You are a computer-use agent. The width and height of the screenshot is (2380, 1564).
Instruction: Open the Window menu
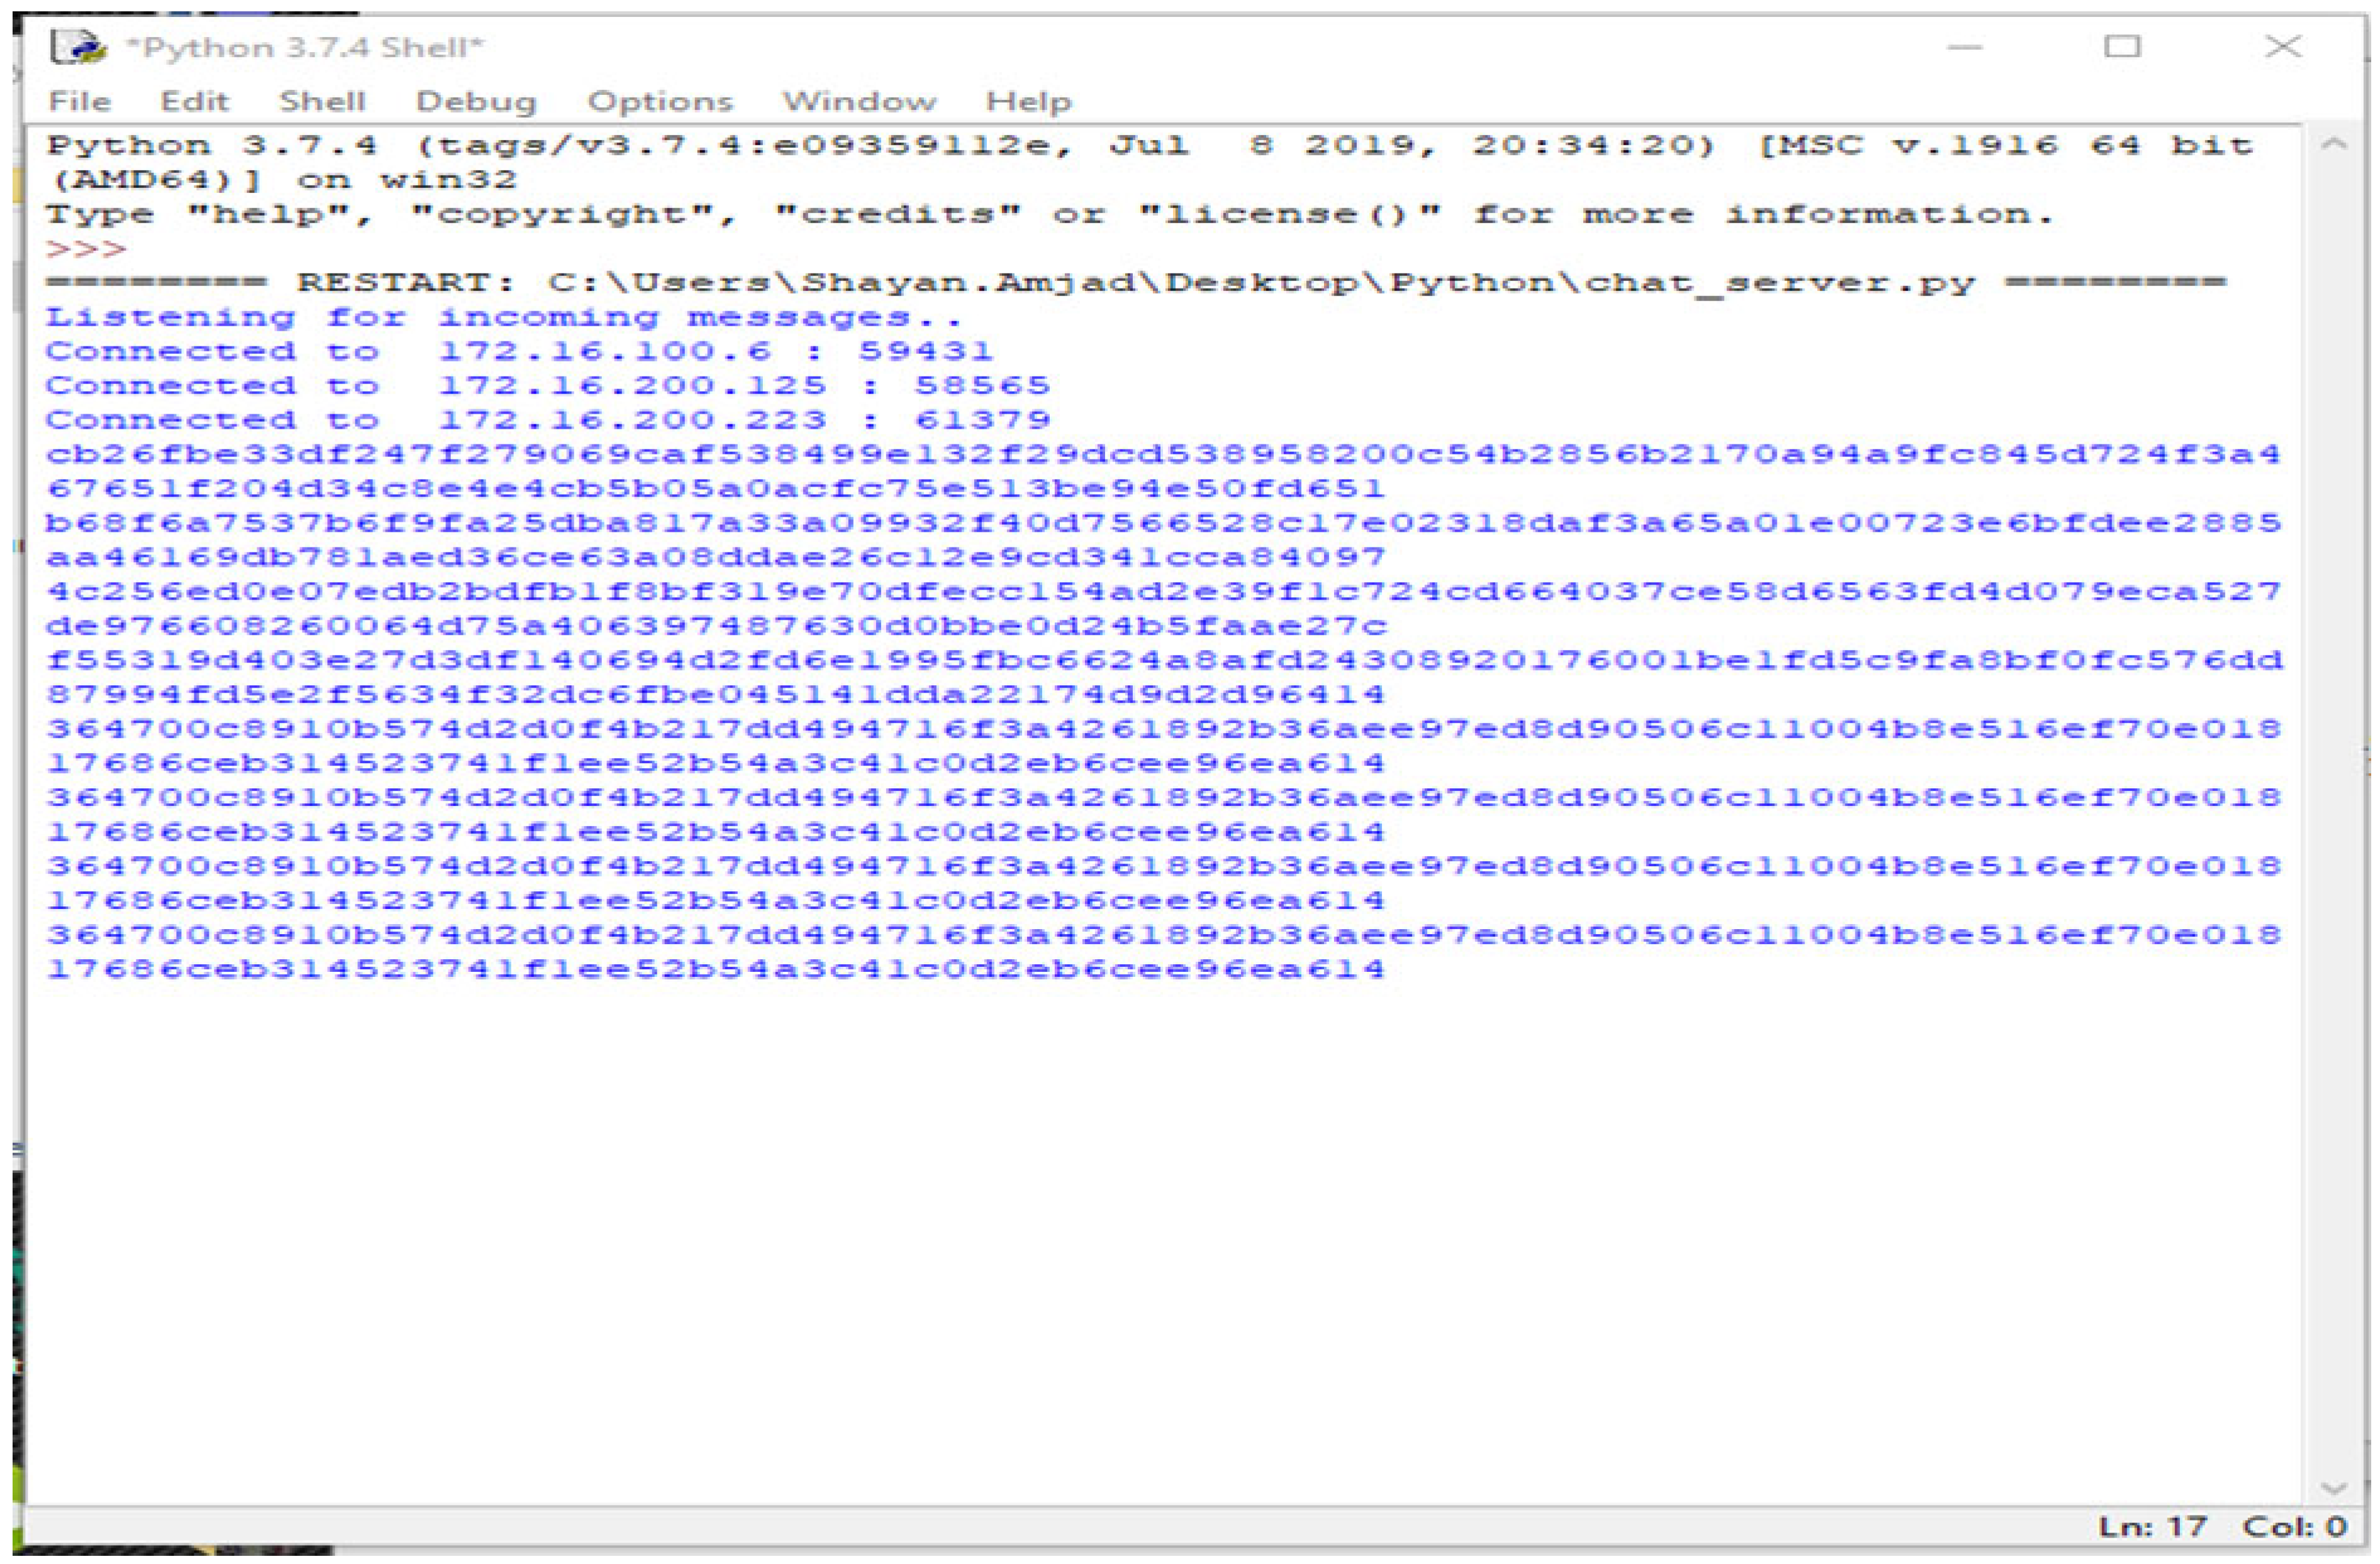coord(859,101)
